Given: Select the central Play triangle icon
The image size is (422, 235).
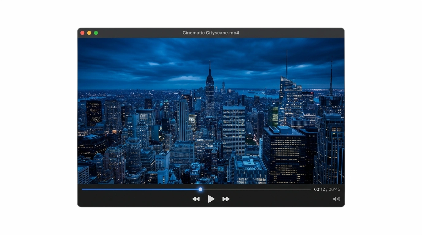Looking at the screenshot, I should [211, 199].
